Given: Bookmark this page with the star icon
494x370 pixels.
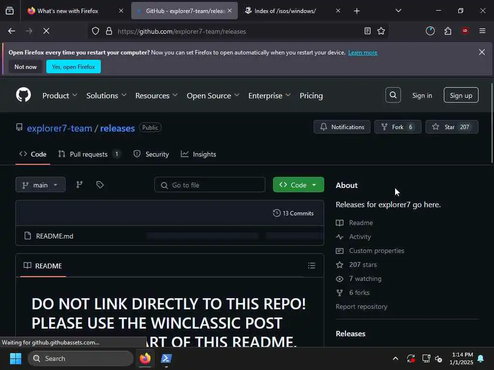Looking at the screenshot, I should coord(381,31).
